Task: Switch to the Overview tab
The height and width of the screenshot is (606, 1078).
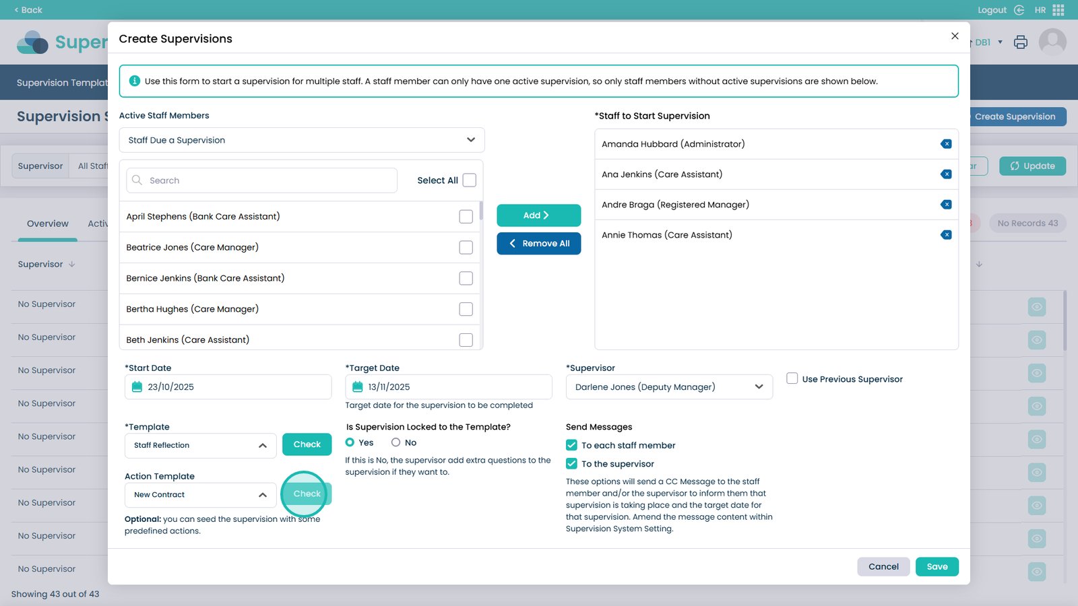Action: tap(48, 224)
